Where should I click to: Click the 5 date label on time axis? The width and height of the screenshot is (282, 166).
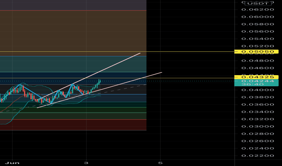pyautogui.click(x=160, y=163)
